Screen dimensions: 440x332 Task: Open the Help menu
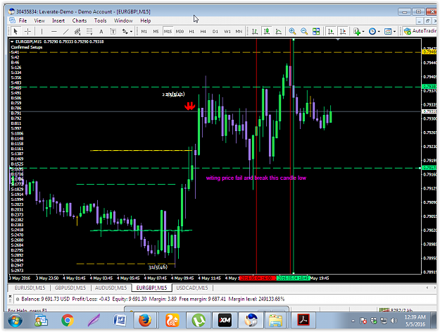(146, 20)
